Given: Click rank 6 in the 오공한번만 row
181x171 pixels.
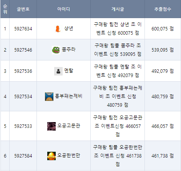Looking at the screenshot, I should (x=5, y=156).
